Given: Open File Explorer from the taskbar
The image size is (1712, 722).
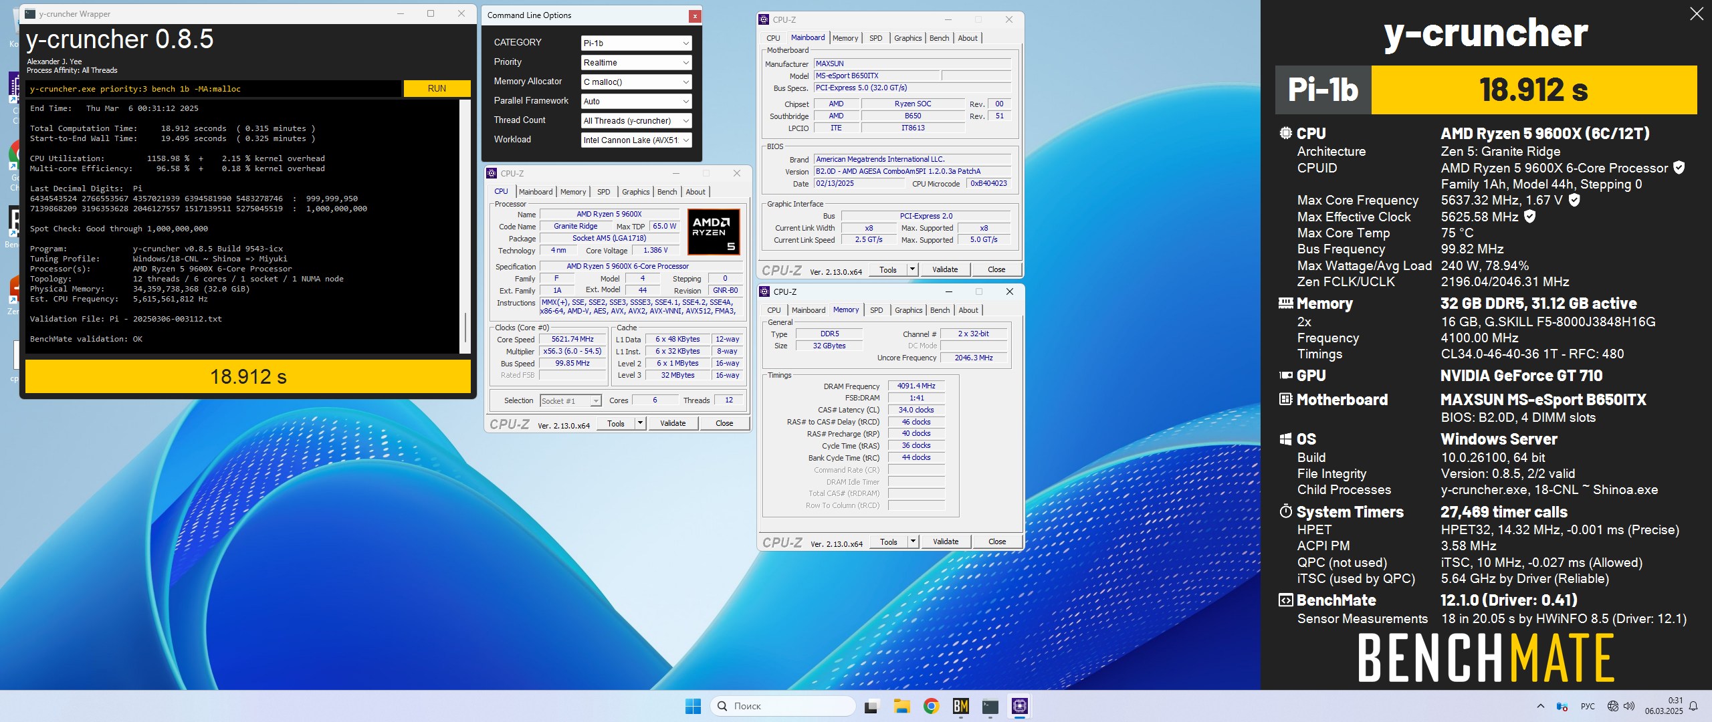Looking at the screenshot, I should (901, 706).
